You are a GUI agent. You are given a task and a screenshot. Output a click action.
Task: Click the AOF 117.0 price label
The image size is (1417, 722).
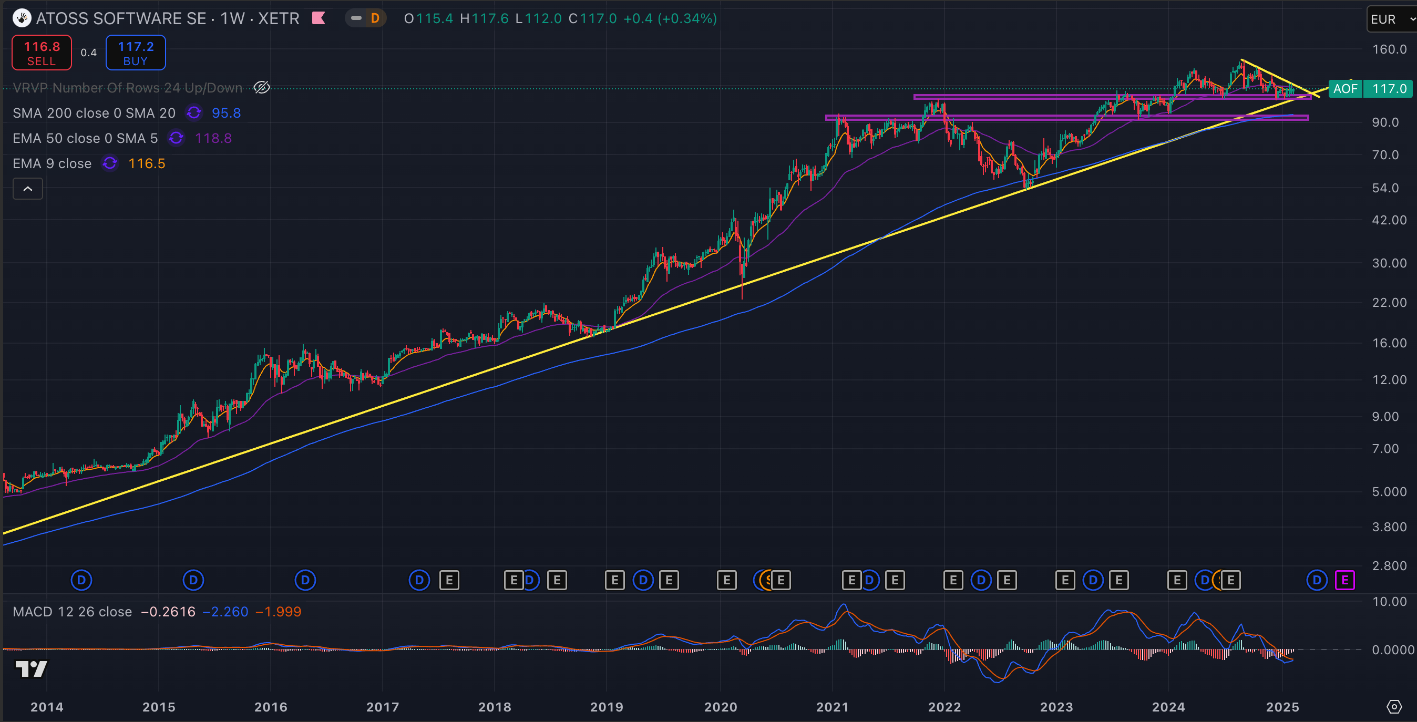tap(1370, 88)
